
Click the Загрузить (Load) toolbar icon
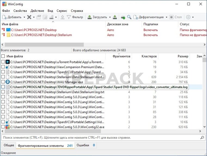(90, 17)
